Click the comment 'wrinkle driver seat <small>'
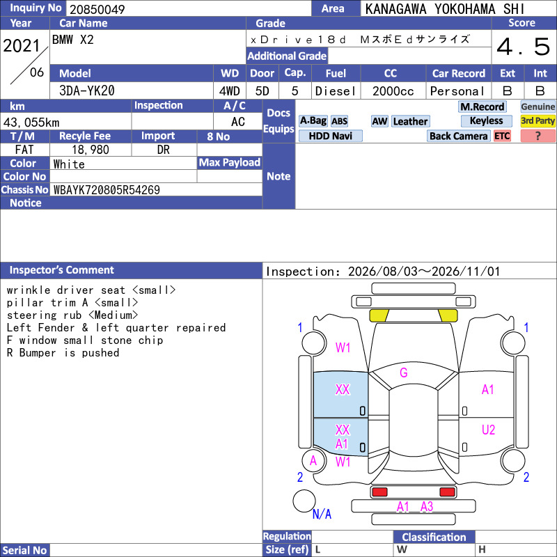 91,290
